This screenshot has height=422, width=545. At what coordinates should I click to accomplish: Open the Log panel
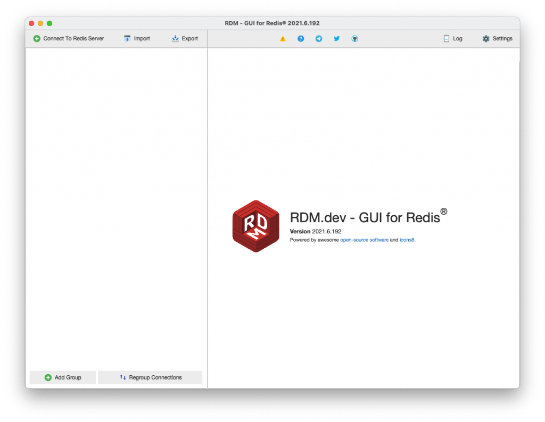click(453, 38)
